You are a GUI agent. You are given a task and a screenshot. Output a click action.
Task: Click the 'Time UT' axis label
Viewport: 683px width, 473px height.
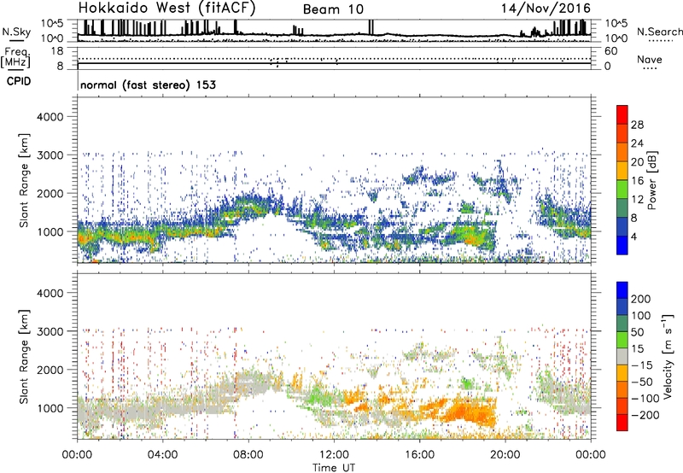(334, 468)
